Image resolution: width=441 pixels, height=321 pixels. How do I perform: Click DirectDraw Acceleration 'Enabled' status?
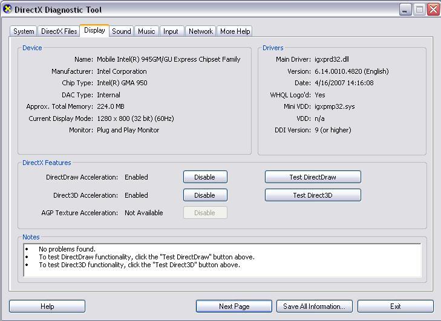click(136, 177)
